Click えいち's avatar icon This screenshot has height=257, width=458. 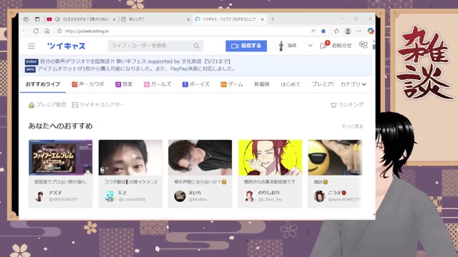[x=180, y=196]
